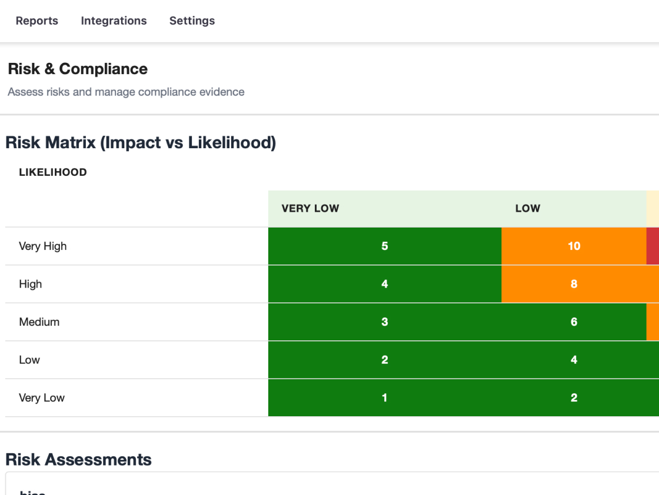Open the Risk Assessments section card
Screen dimensions: 659x495
tap(329, 482)
